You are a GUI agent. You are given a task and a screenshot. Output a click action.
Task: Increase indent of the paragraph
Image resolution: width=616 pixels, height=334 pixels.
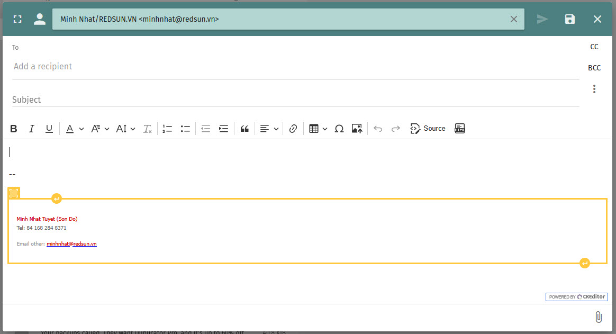point(224,129)
